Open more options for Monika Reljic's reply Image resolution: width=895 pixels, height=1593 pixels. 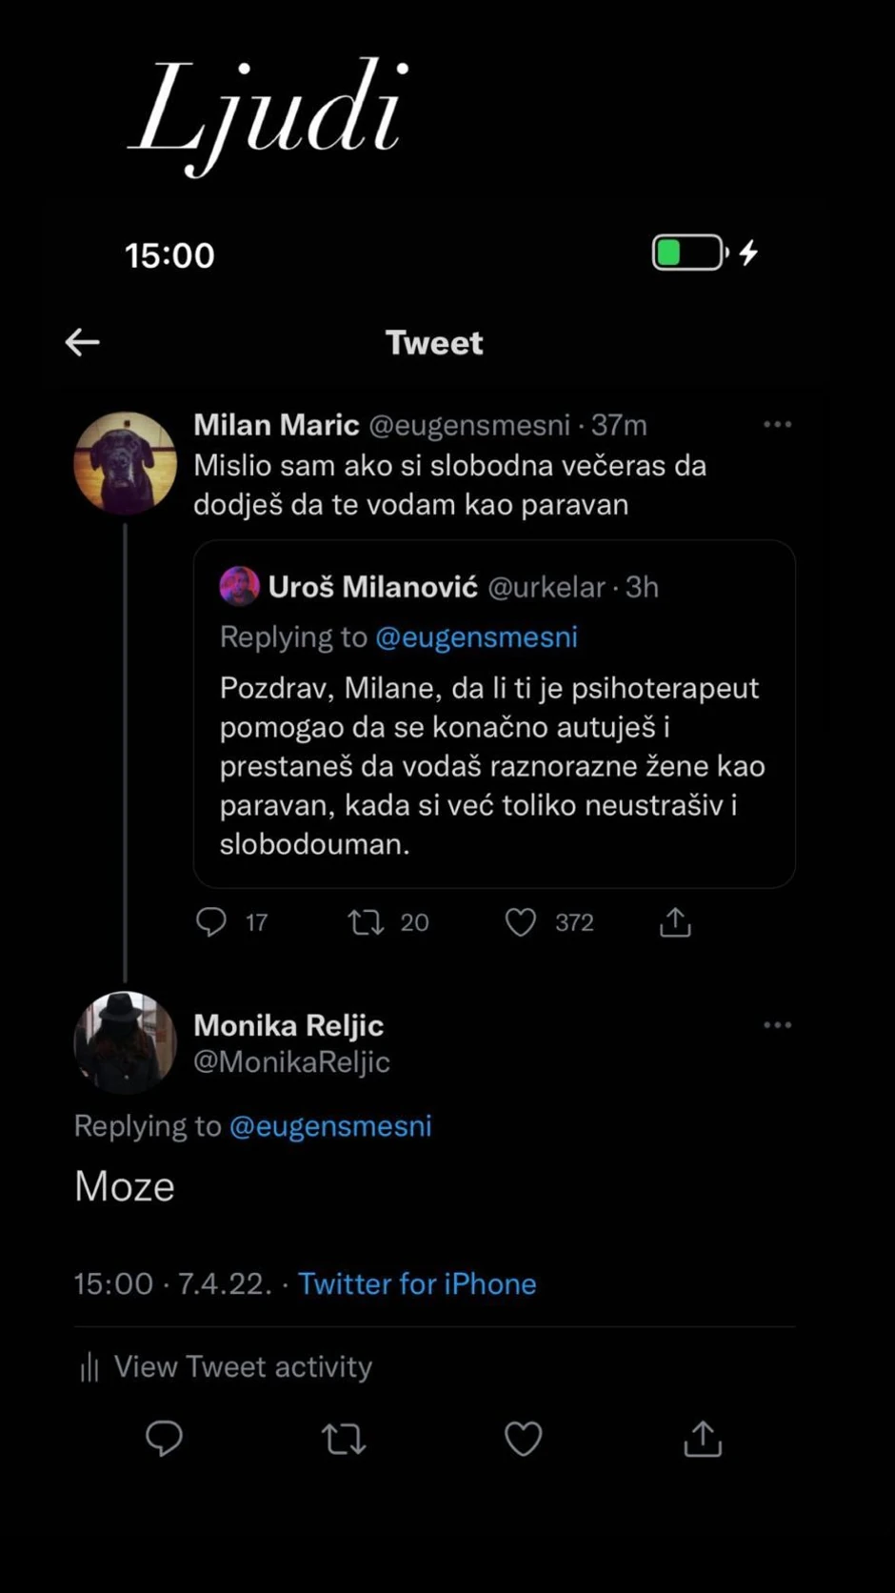click(777, 1025)
